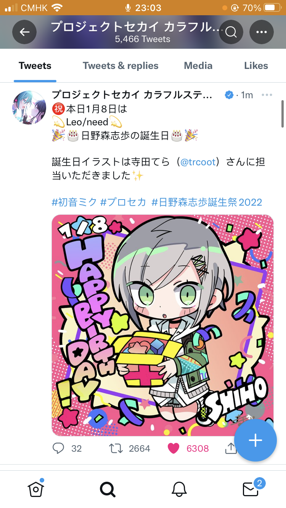Open the @trcoot mention link
Screen dimensions: 286x508
(198, 162)
